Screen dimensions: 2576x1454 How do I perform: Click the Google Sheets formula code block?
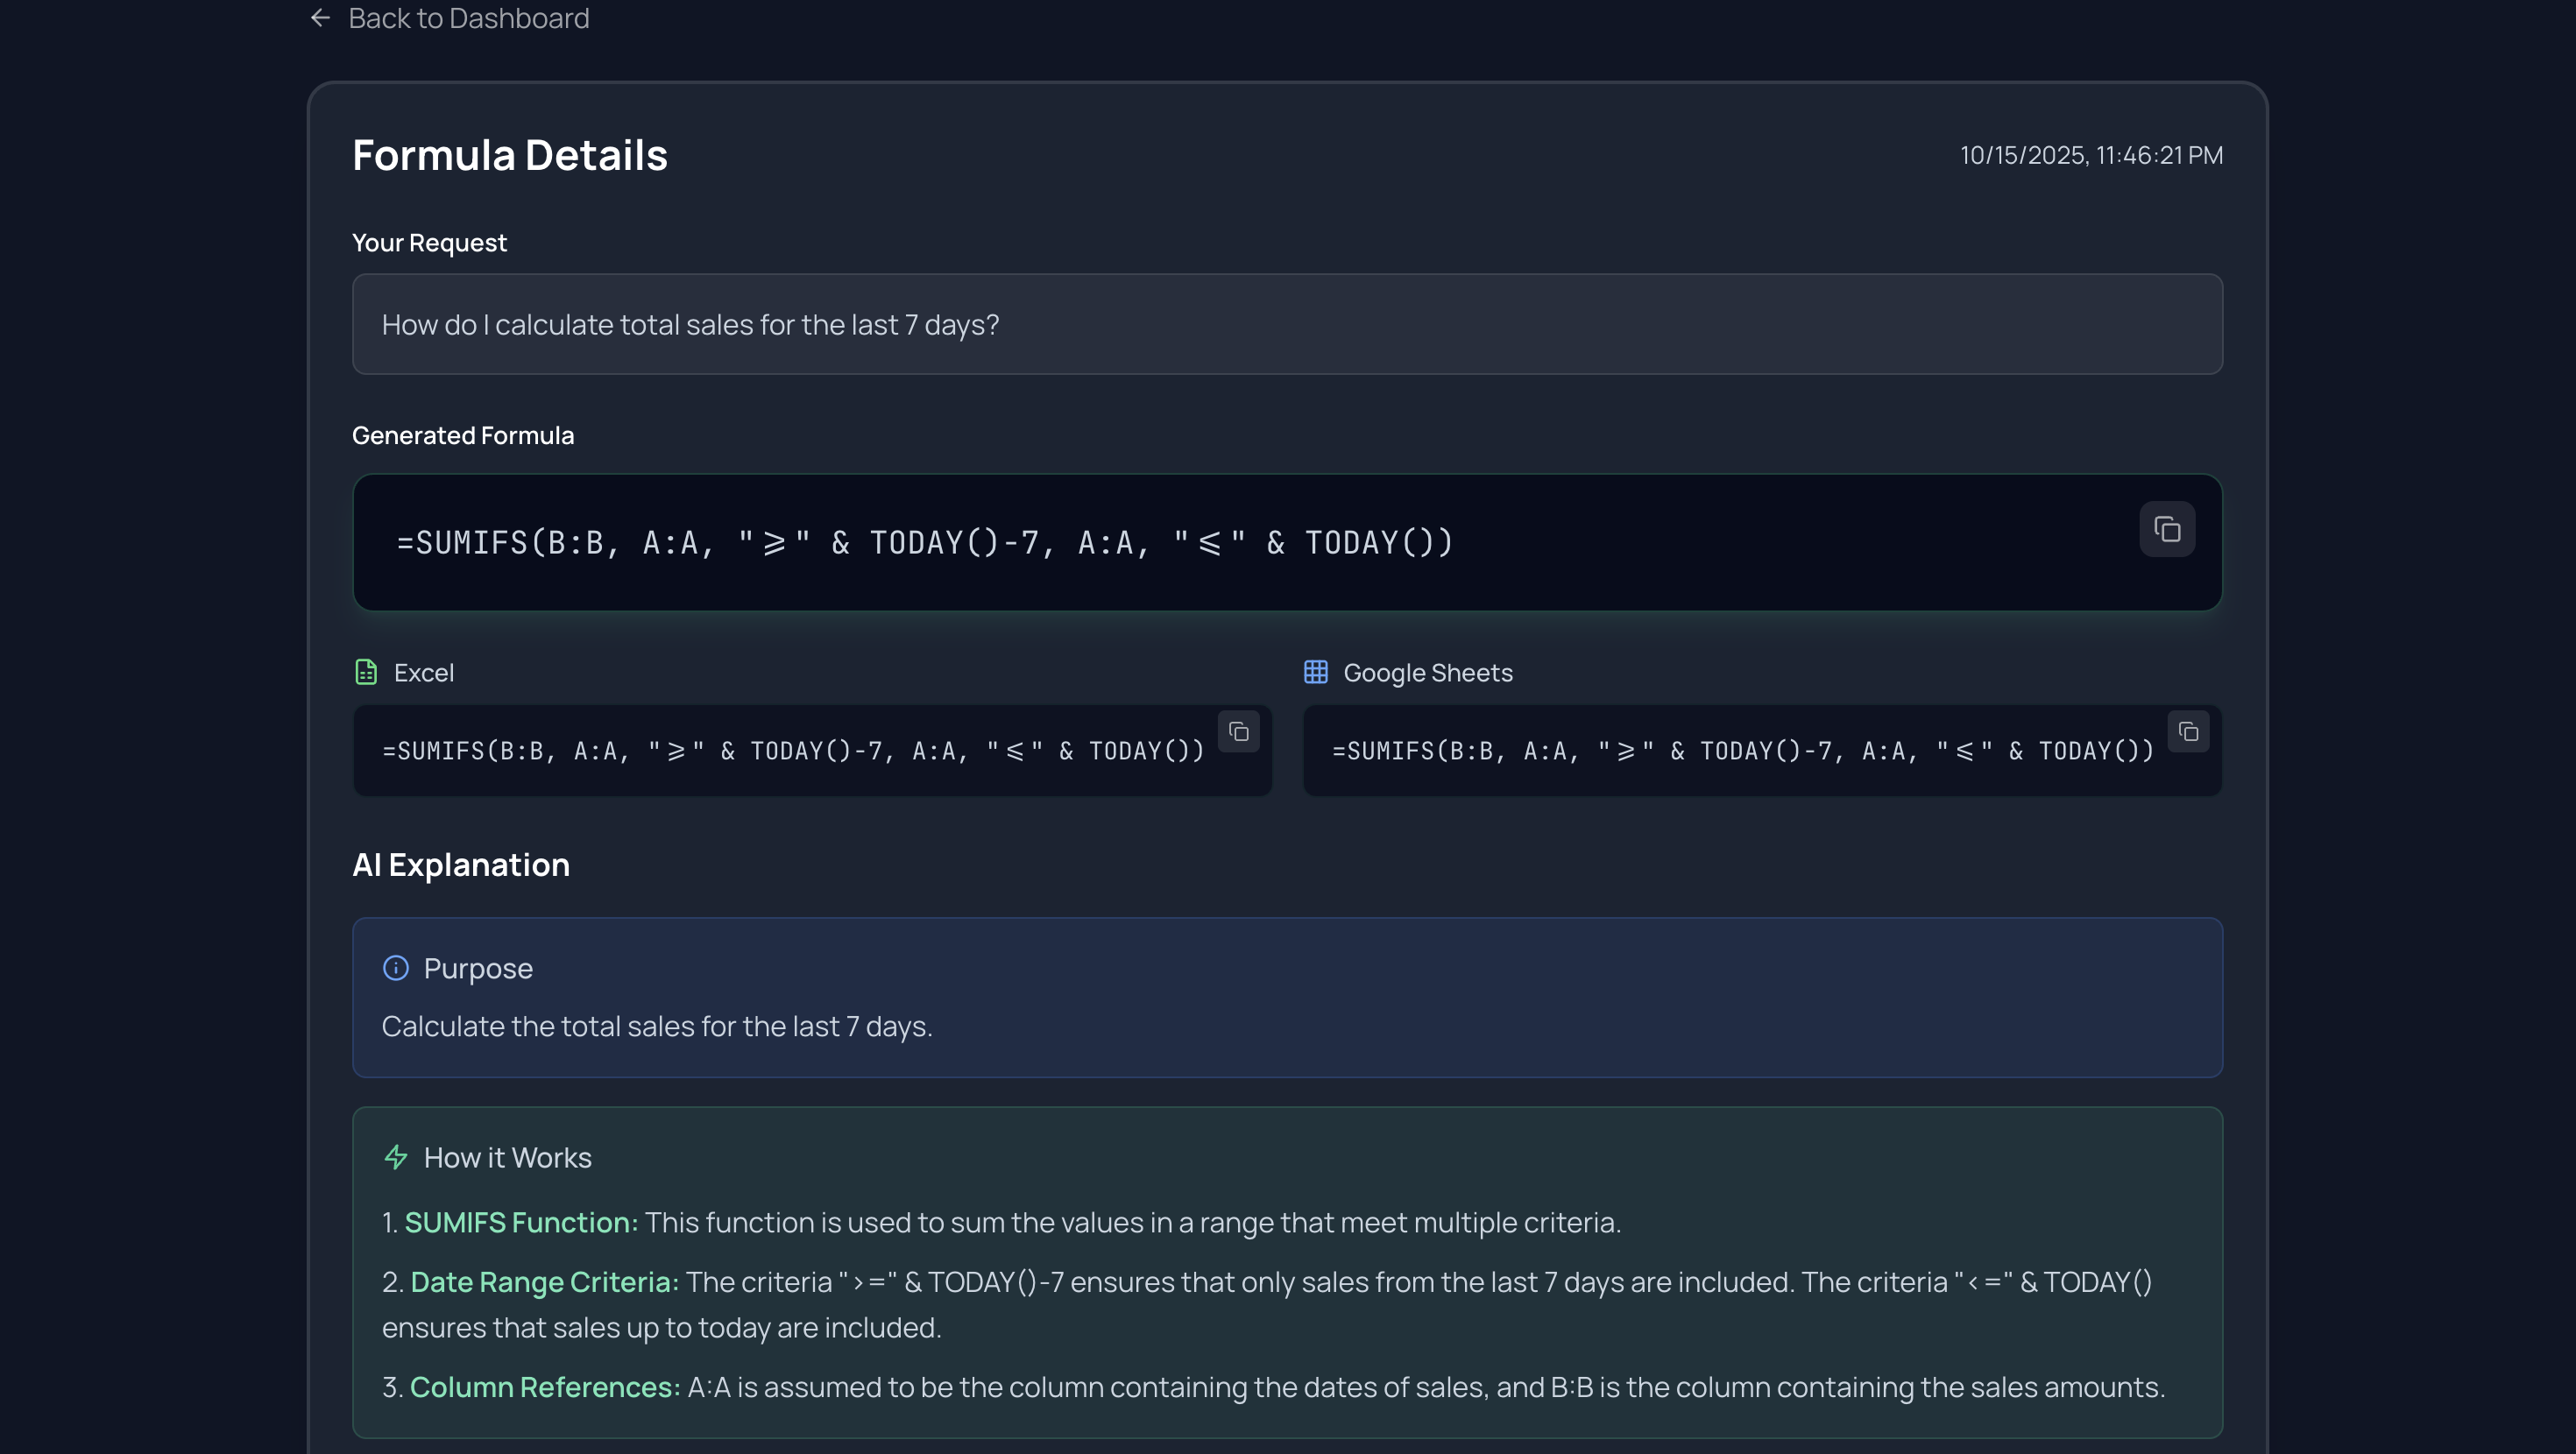1742,751
